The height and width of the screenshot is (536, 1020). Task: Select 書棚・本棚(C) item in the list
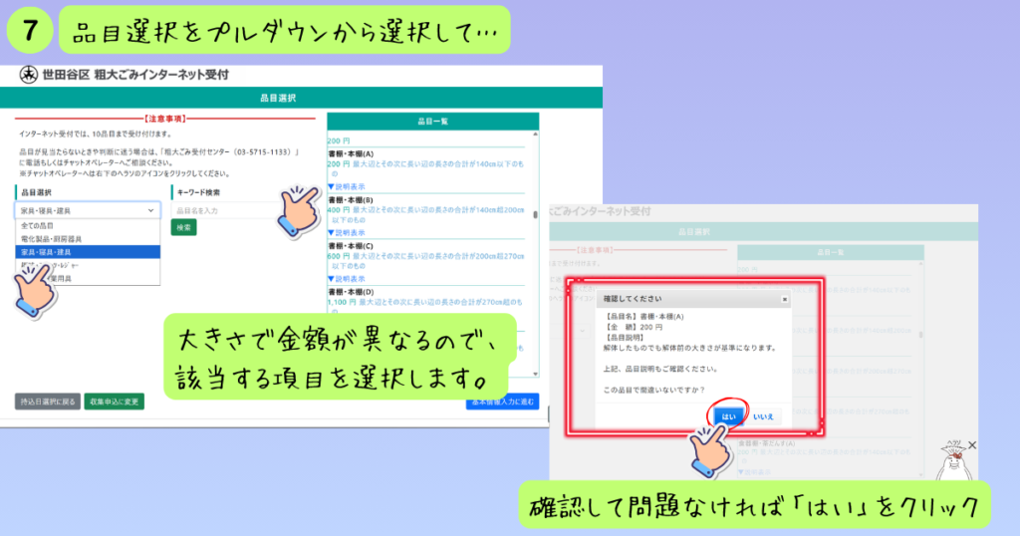click(351, 246)
